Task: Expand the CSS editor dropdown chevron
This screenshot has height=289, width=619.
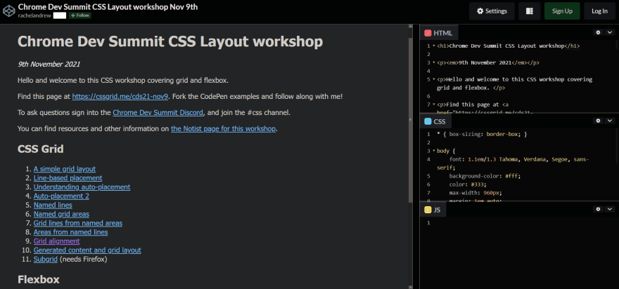Action: click(610, 121)
